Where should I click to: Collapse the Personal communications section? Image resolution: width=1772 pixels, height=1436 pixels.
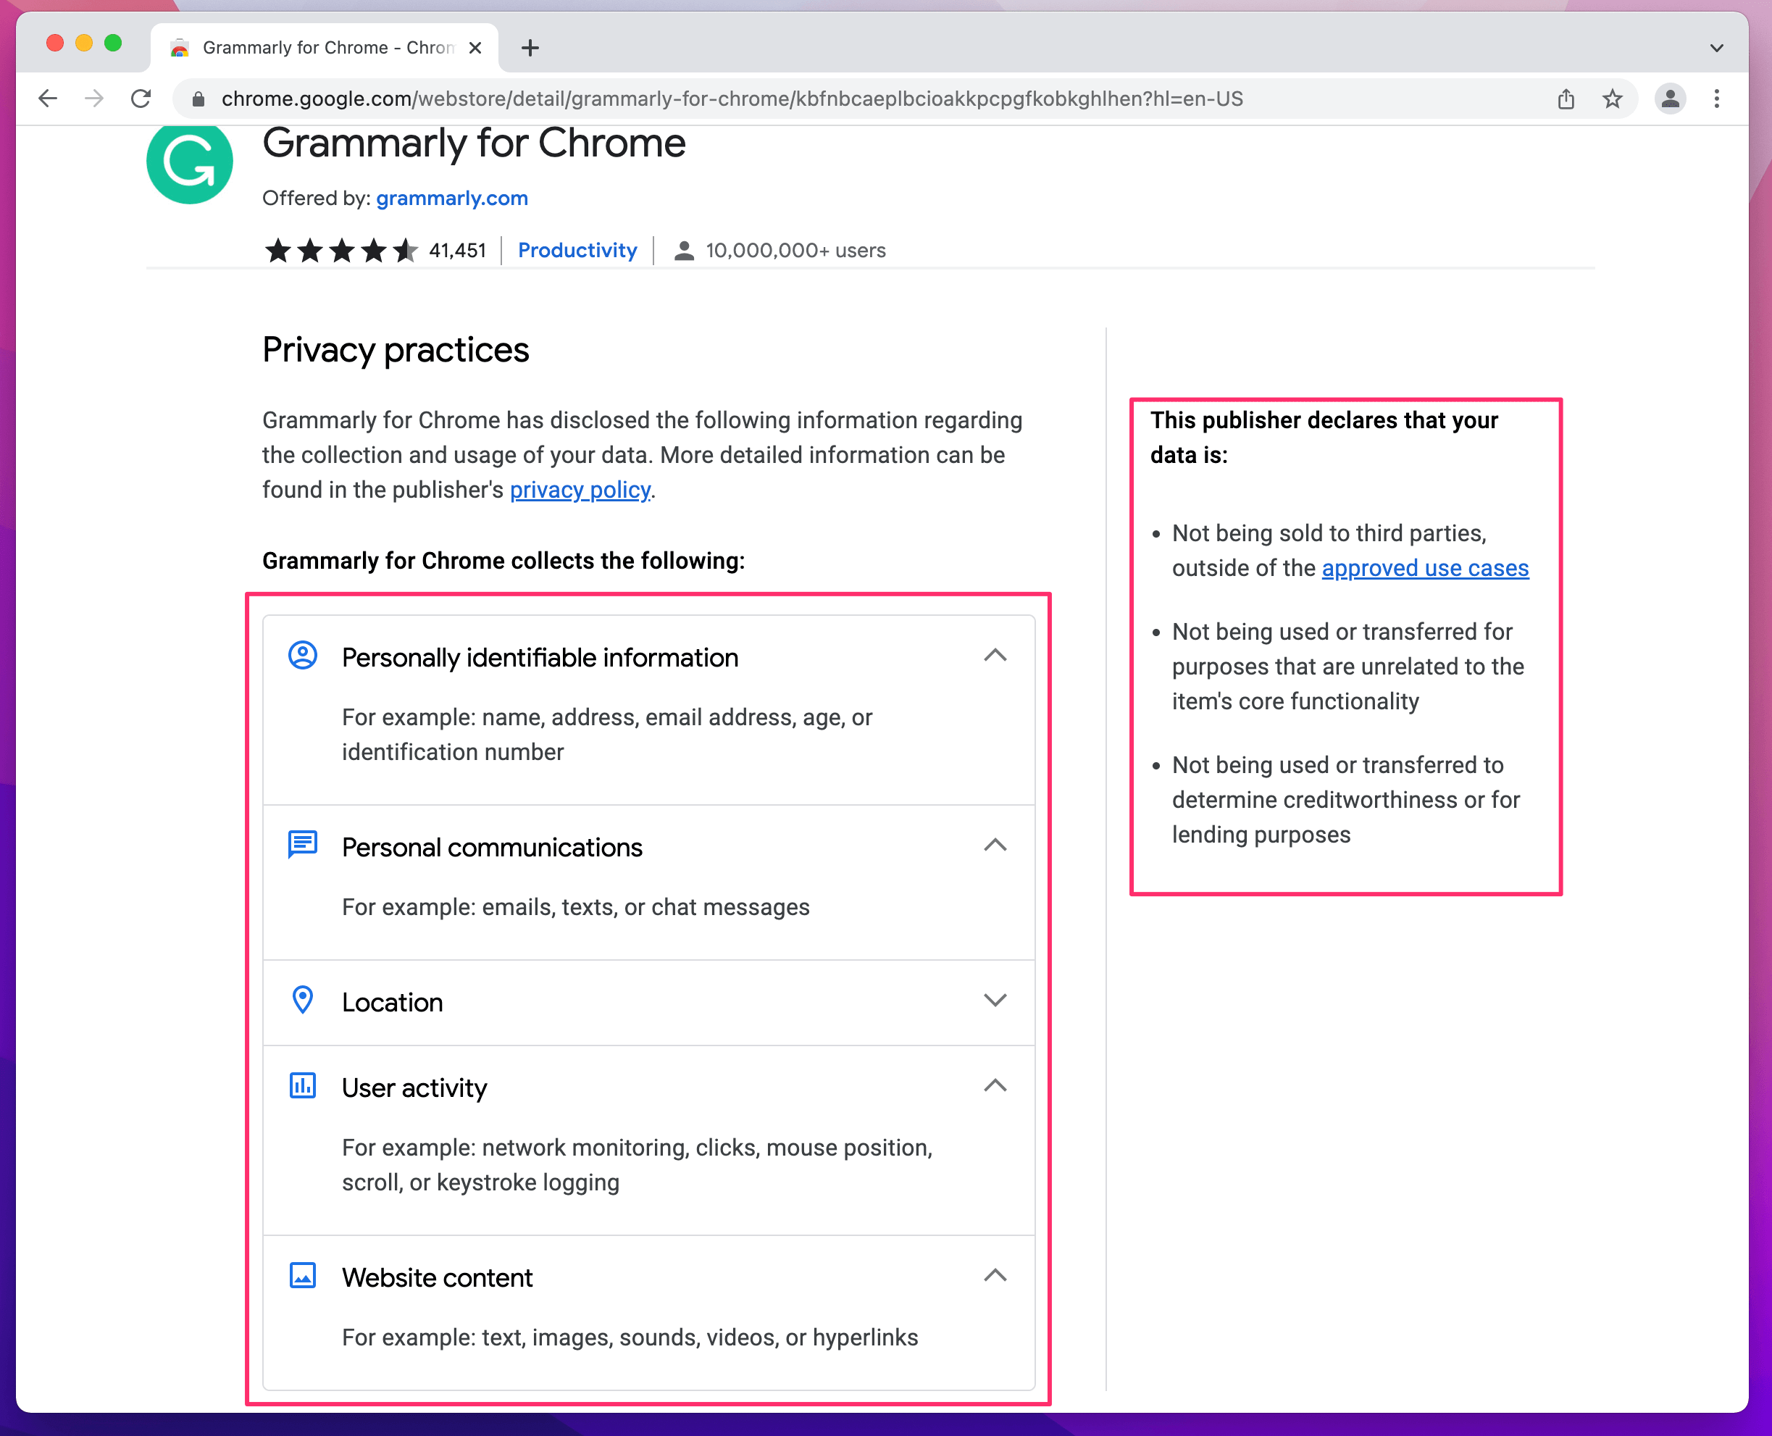[x=996, y=845]
